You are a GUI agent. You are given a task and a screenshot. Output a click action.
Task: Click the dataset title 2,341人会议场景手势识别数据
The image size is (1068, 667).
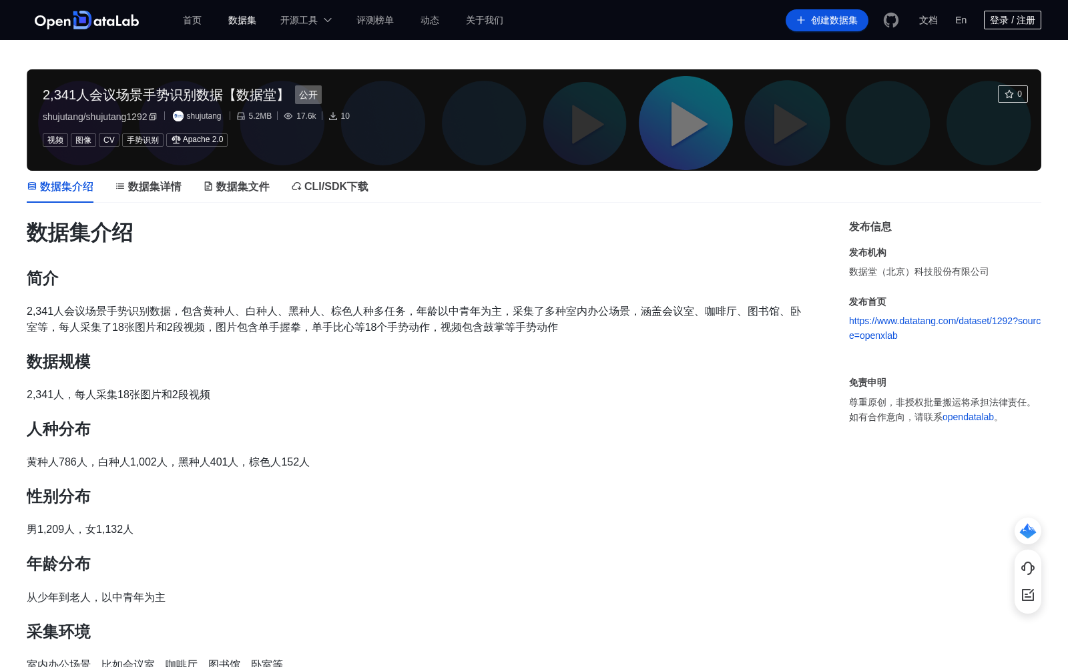click(x=165, y=95)
